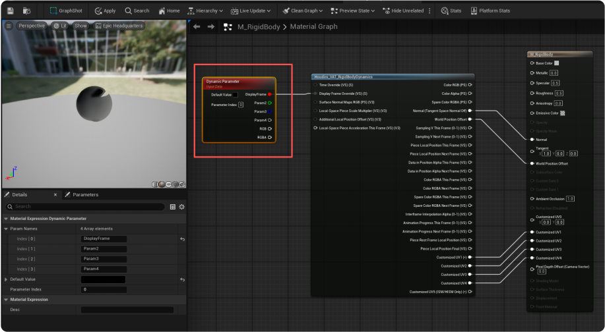This screenshot has width=605, height=332.
Task: Open Details panel settings gear
Action: pos(181,206)
